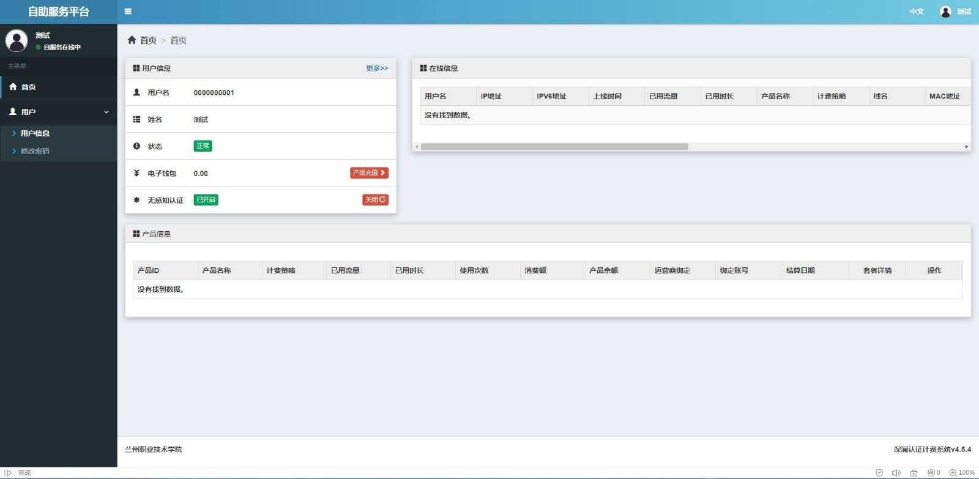Toggle the hamburger sidebar menu icon
Screen dimensions: 979x479
[x=128, y=11]
